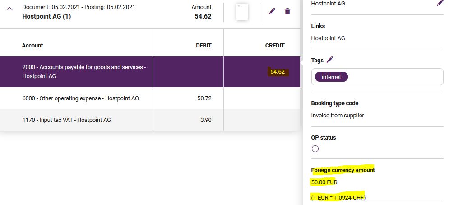Screen dimensions: 449x205
Task: Delete the Hostpoint AG booking via the trash icon
Action: pyautogui.click(x=287, y=11)
